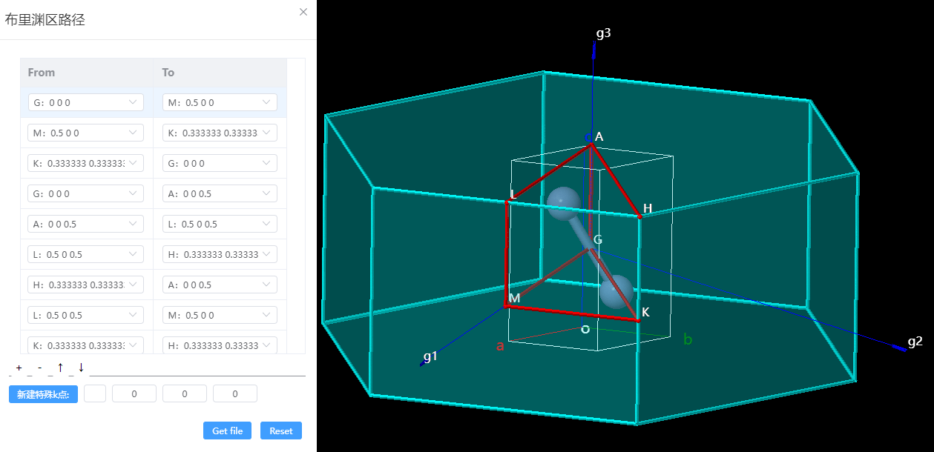Click the Get file button

228,431
